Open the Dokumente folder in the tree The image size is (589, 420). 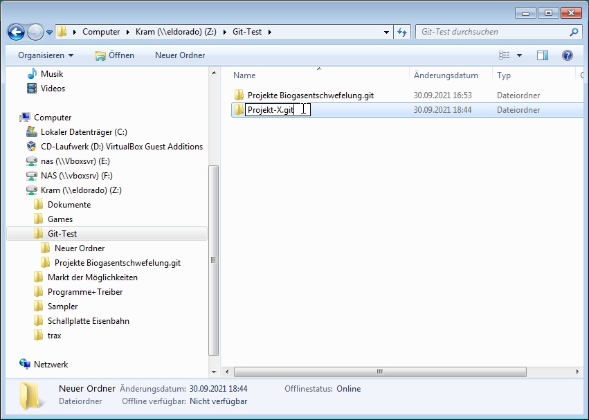coord(69,205)
